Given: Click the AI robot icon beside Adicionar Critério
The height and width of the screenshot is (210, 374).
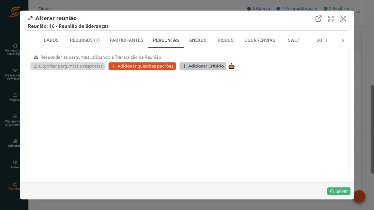Looking at the screenshot, I should 232,66.
